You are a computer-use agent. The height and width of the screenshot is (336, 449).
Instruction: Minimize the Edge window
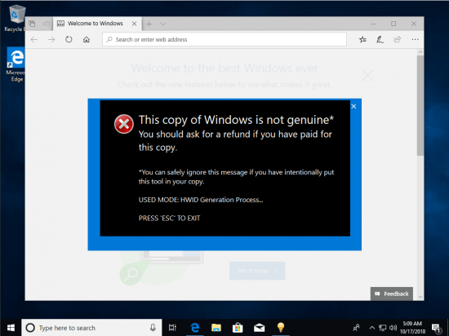373,24
